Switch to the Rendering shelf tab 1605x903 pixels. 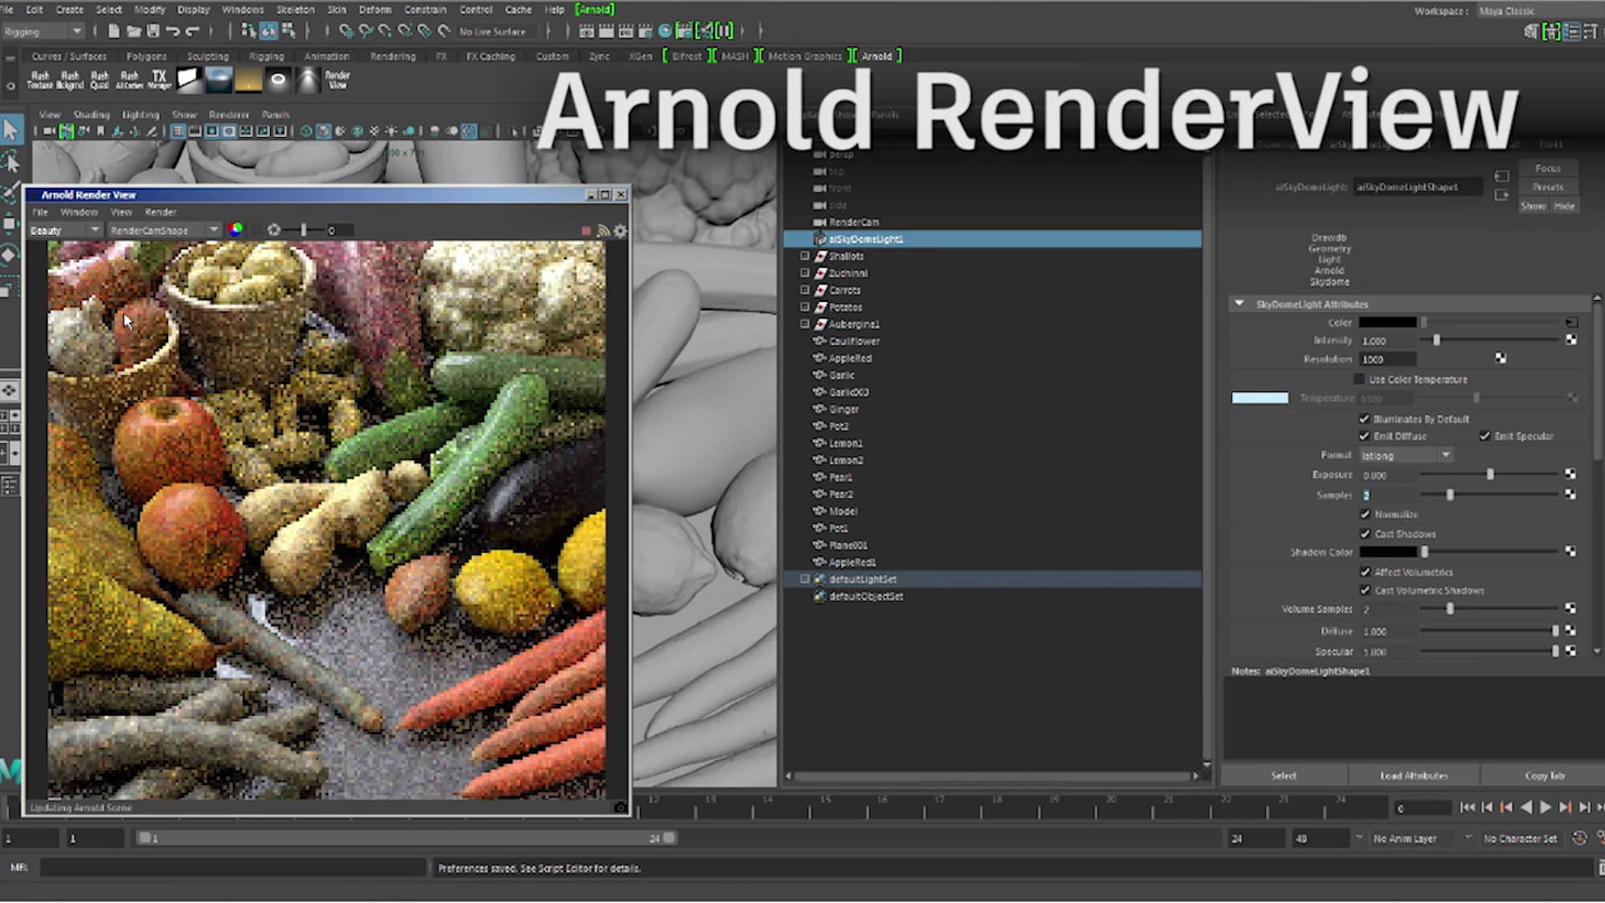pyautogui.click(x=393, y=57)
